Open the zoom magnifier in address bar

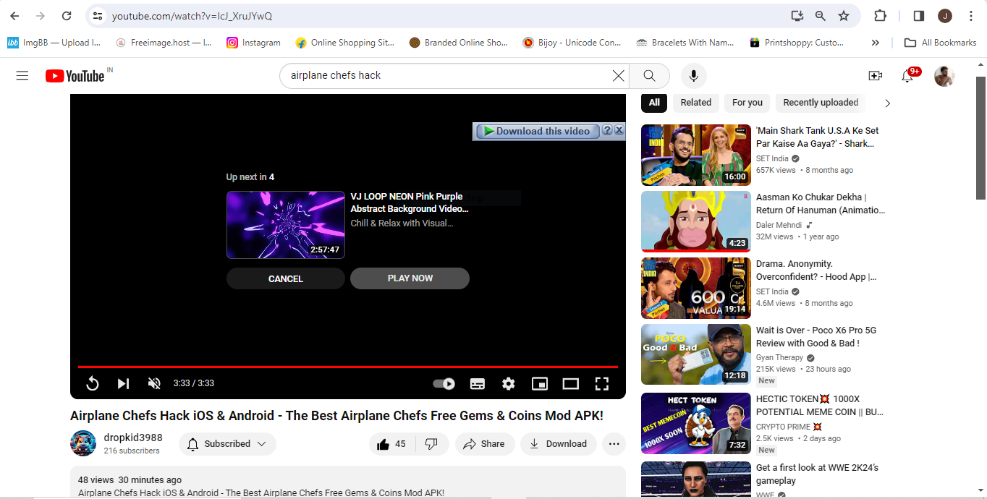[x=820, y=16]
